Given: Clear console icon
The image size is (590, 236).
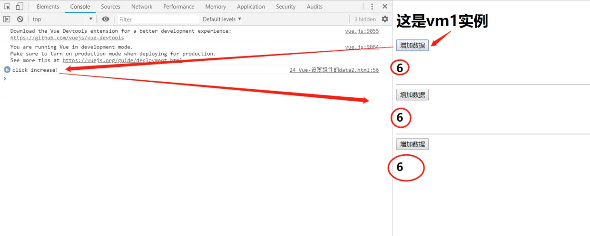Looking at the screenshot, I should [20, 19].
